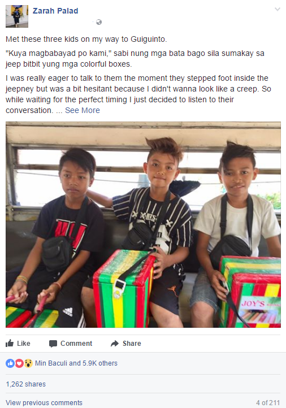Click the Comment speech bubble icon

click(x=53, y=344)
